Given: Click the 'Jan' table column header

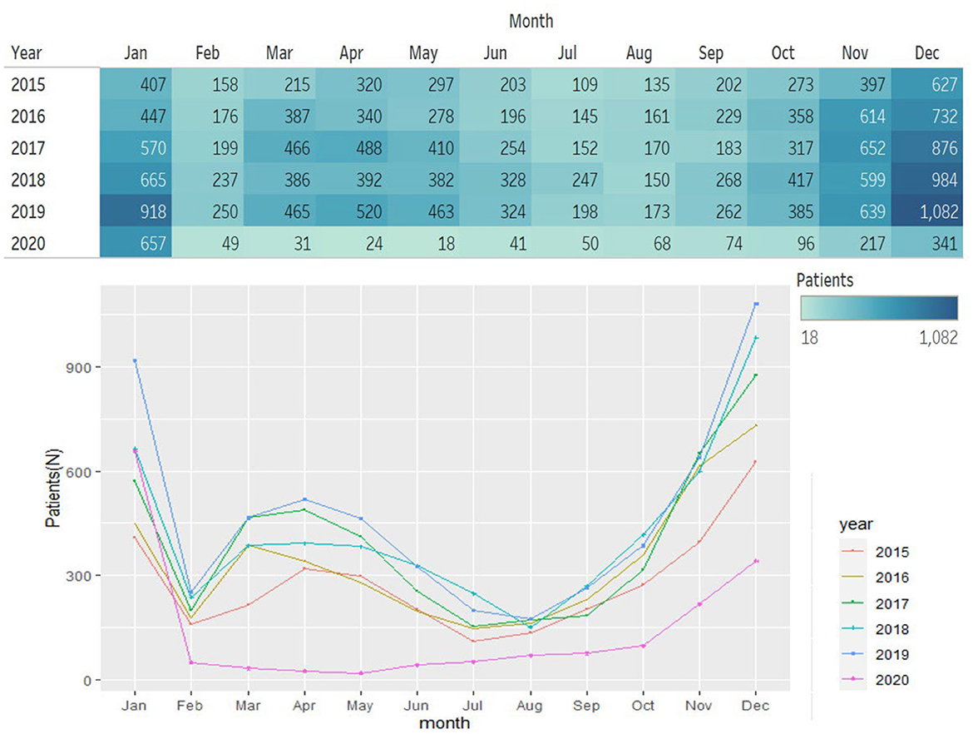Looking at the screenshot, I should (136, 52).
